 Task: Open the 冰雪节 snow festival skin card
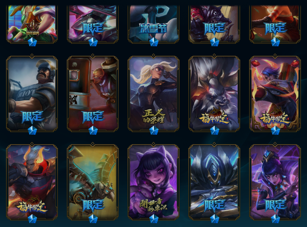tap(153, 24)
